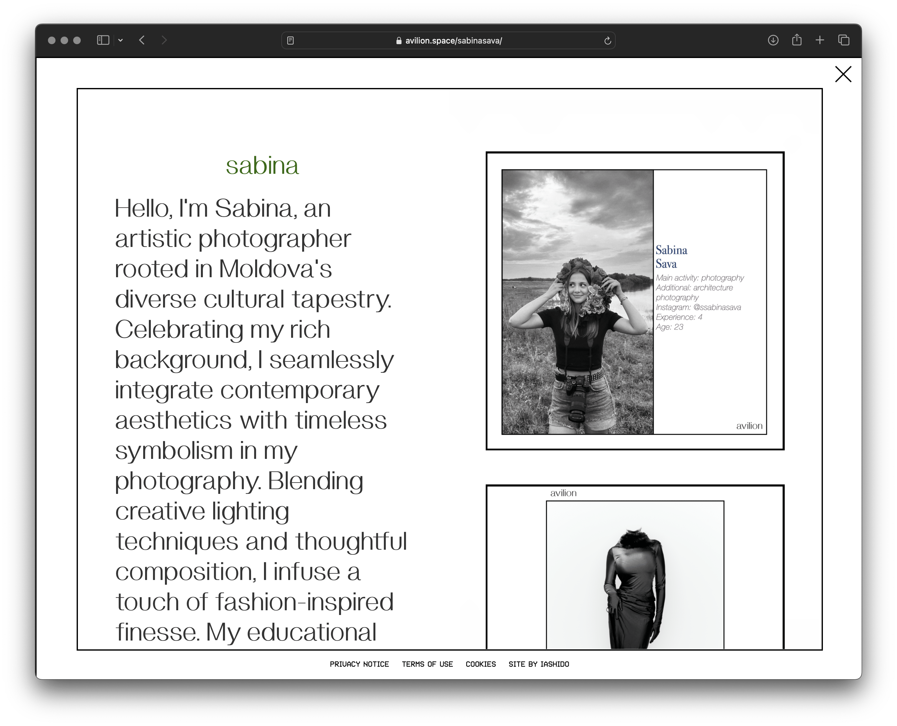Open the Privacy Notice link

tap(359, 664)
